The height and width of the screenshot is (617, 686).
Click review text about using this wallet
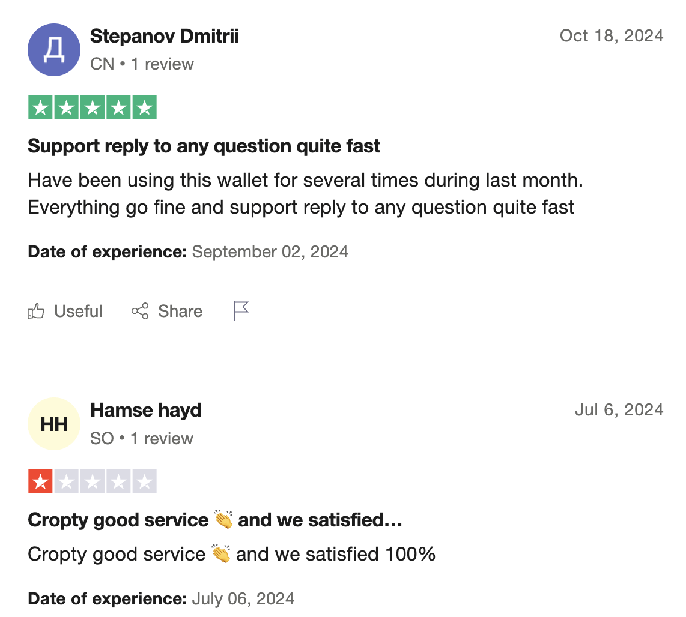[305, 194]
